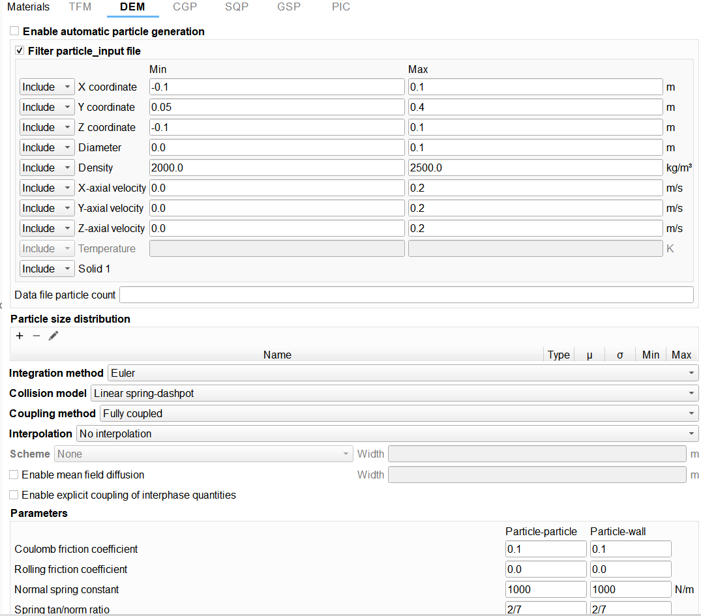Viewport: 701px width, 616px height.
Task: Add a new particle size distribution entry
Action: (20, 336)
